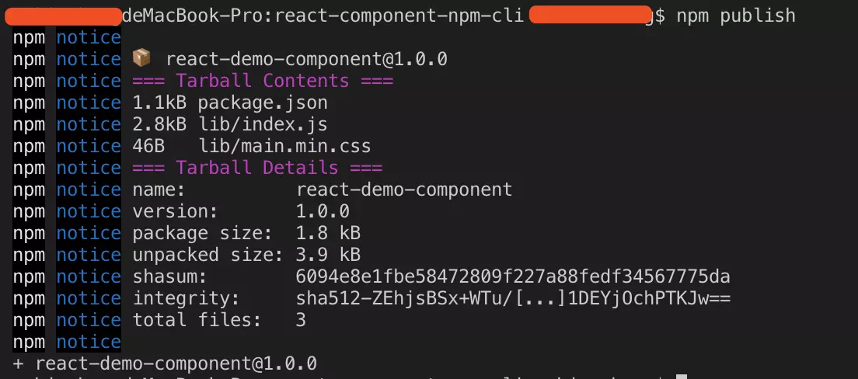Click the 'npm publish' command text
The height and width of the screenshot is (379, 858).
736,16
